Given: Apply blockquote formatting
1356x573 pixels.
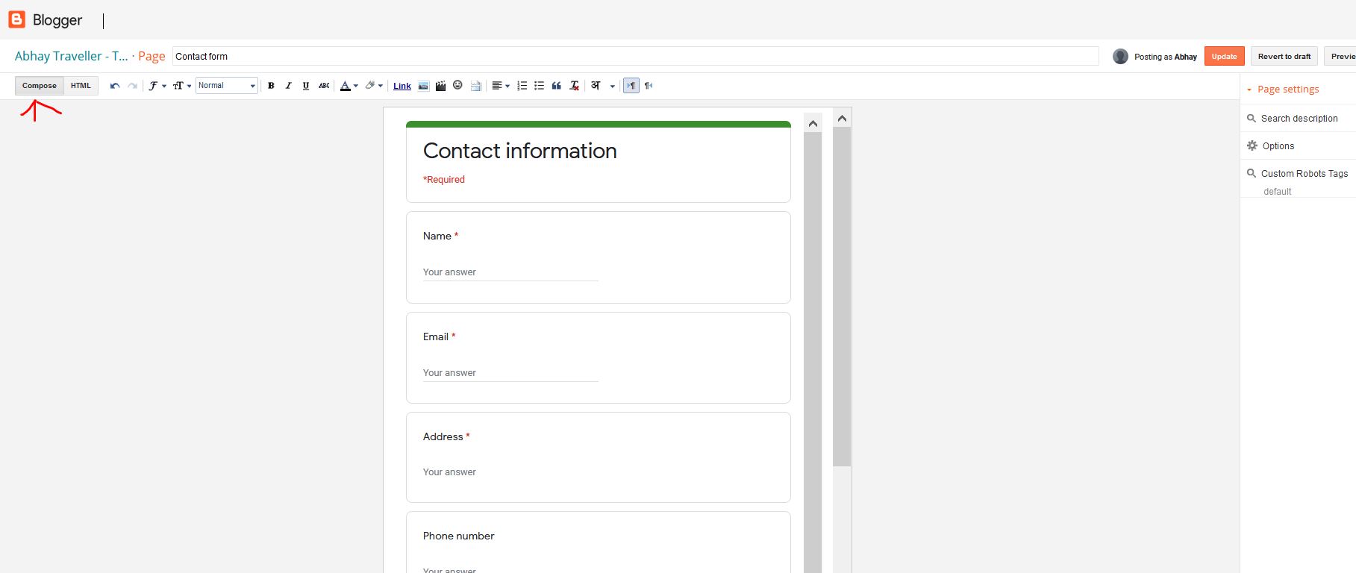Looking at the screenshot, I should coord(556,86).
